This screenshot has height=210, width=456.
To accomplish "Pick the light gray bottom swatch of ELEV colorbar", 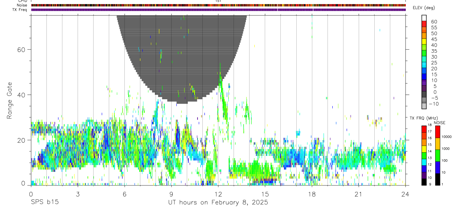I will tap(424, 106).
